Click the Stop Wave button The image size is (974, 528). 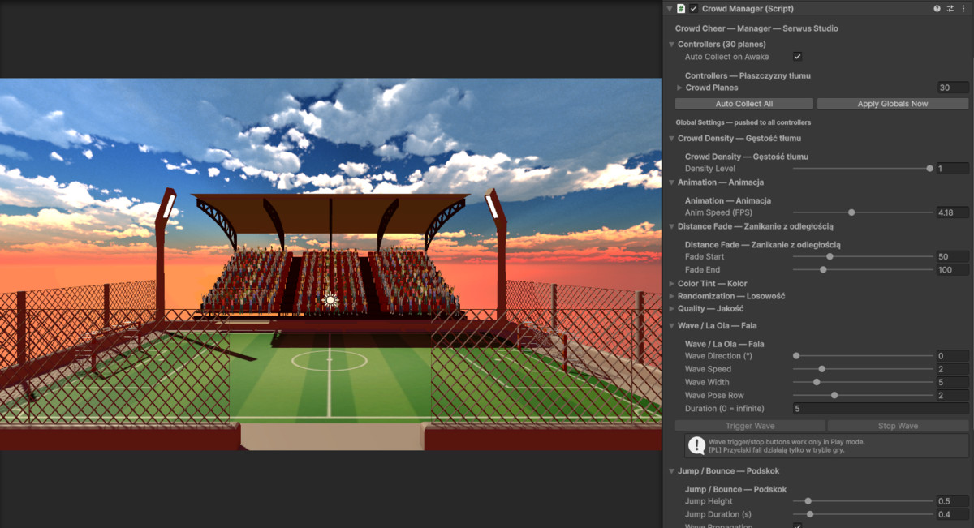click(x=898, y=426)
